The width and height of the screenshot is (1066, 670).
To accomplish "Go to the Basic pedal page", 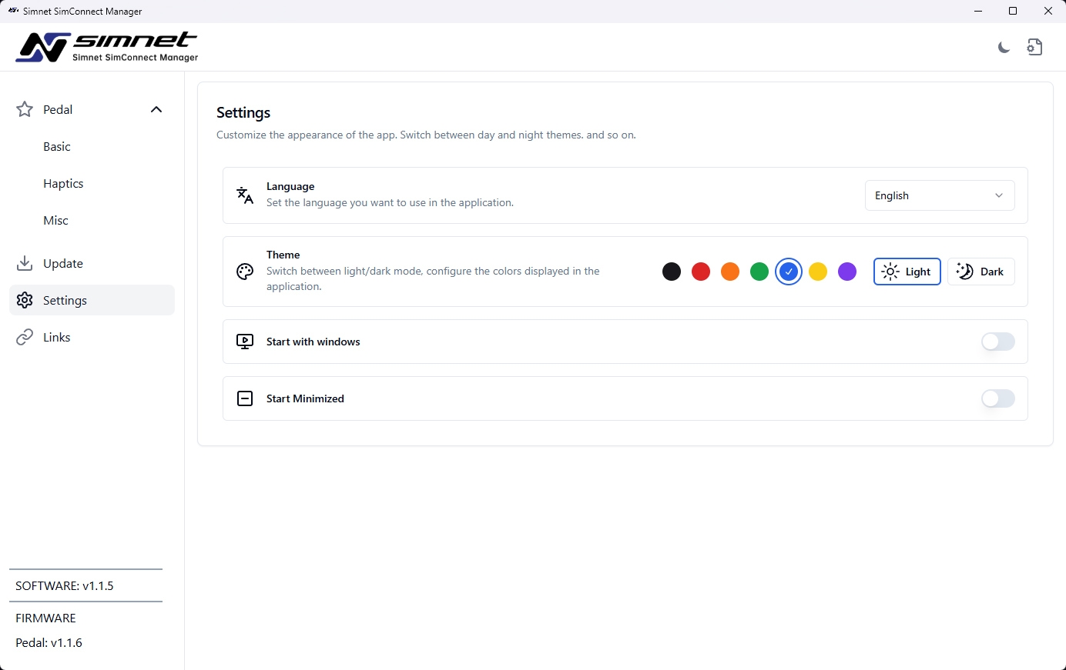I will point(57,146).
